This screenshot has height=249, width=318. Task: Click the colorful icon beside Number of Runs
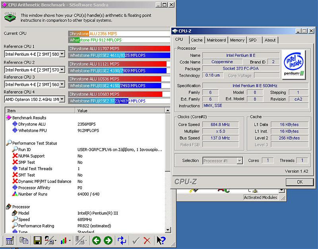point(15,194)
